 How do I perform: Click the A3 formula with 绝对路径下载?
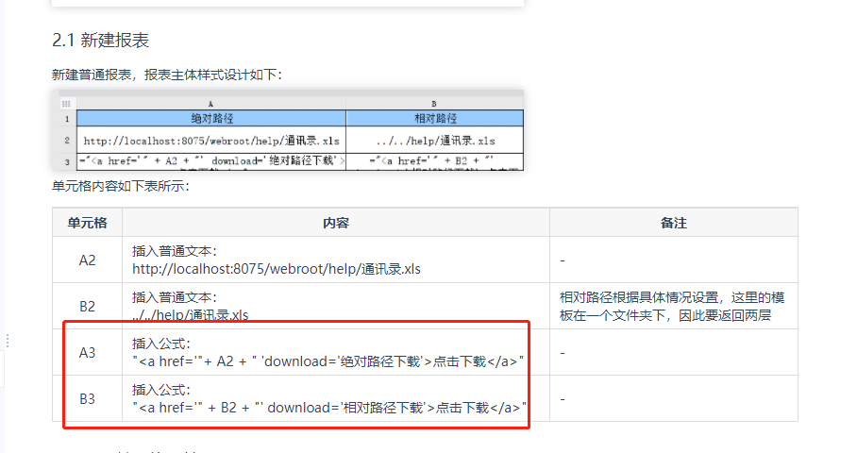click(328, 361)
